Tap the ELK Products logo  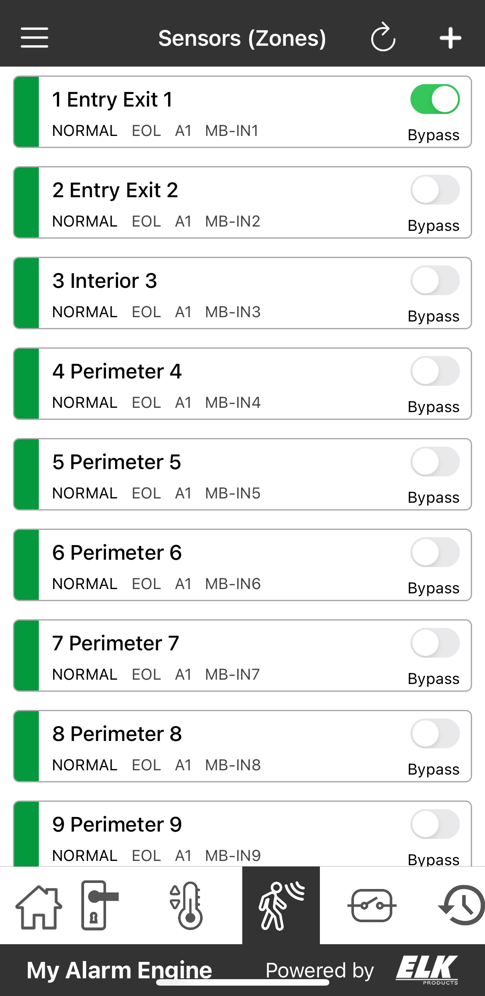[x=427, y=970]
